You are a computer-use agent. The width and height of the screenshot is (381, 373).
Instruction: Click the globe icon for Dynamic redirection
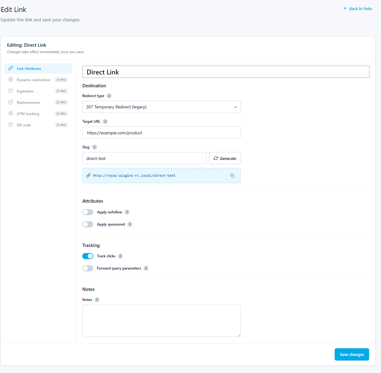(x=11, y=80)
